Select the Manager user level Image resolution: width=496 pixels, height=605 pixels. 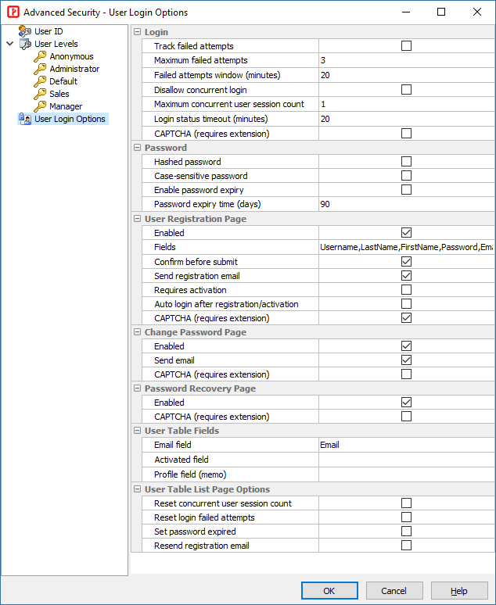coord(66,106)
